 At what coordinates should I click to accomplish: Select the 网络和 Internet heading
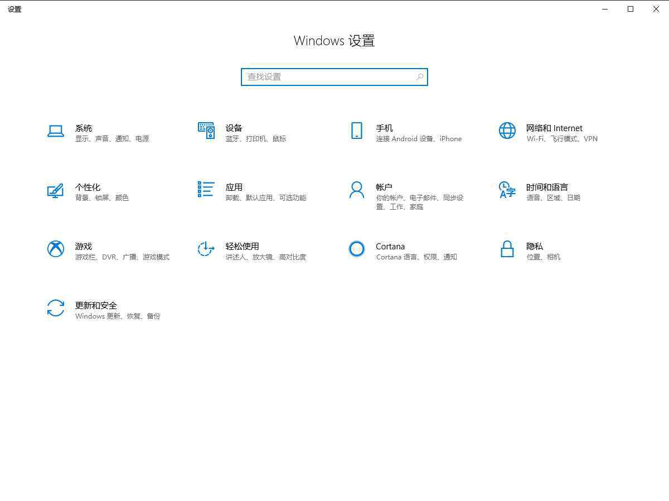point(555,128)
